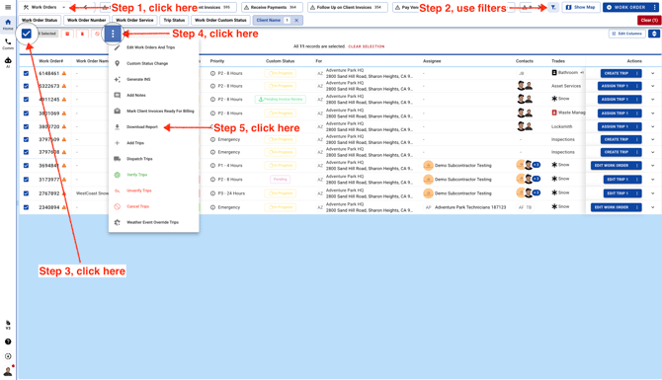Click the red Clear (1) filters button
This screenshot has width=662, height=380.
pos(649,21)
